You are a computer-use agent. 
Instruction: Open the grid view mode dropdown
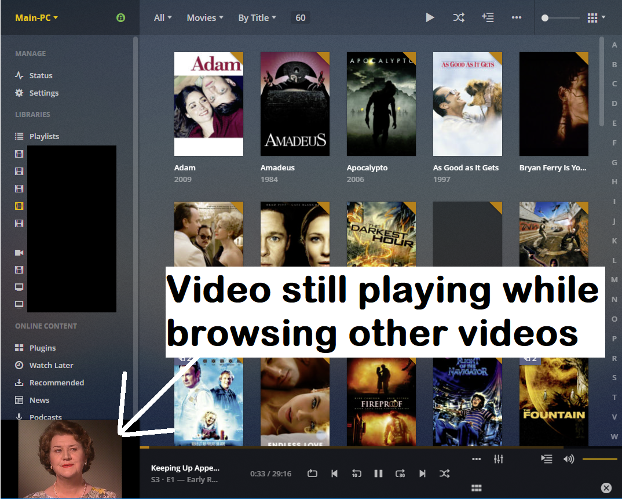(596, 18)
